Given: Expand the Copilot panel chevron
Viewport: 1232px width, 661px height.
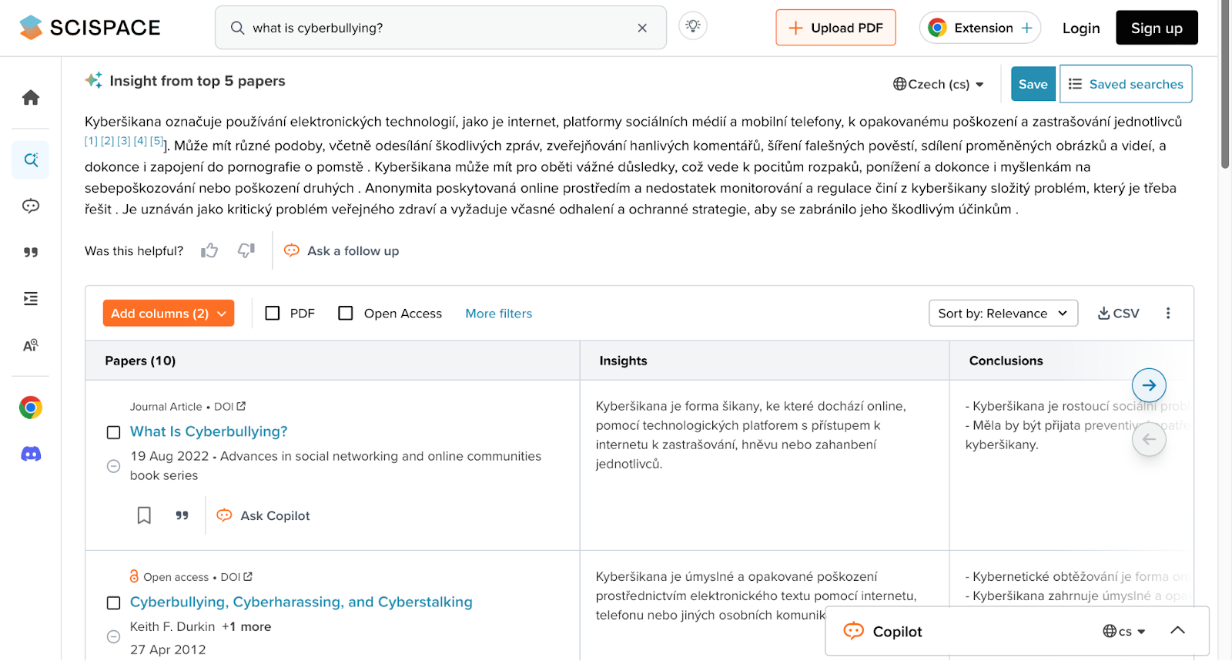Looking at the screenshot, I should click(x=1177, y=630).
